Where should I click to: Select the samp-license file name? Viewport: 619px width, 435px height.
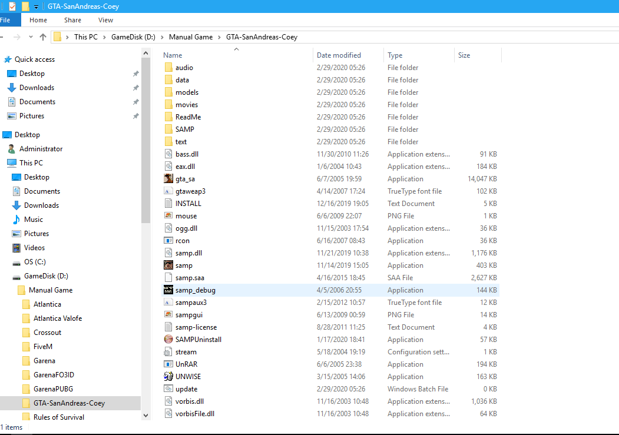point(196,327)
